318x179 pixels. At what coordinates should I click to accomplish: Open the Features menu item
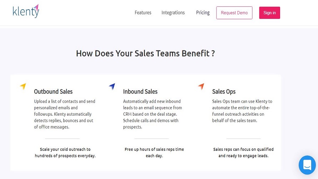(143, 13)
